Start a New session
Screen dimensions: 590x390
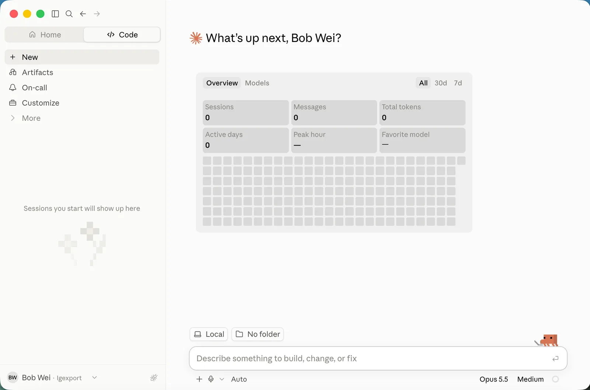pos(82,57)
